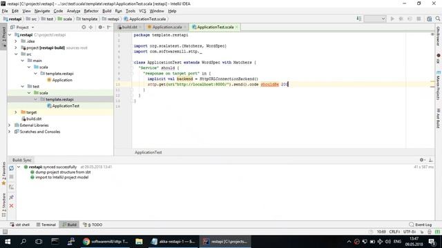Collapse the restapi root project node
Image resolution: width=442 pixels, height=248 pixels.
pyautogui.click(x=10, y=35)
